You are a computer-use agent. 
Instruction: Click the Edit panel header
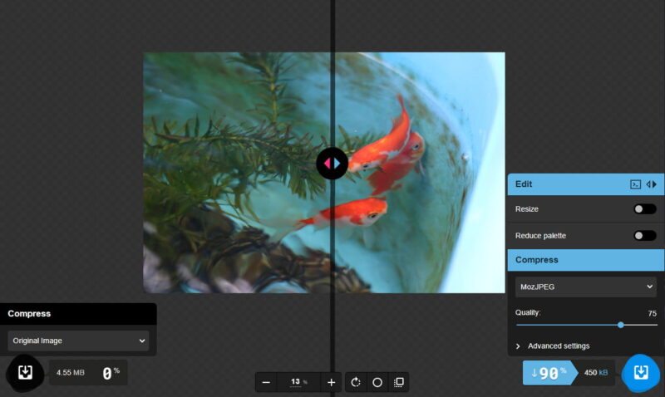pyautogui.click(x=586, y=184)
